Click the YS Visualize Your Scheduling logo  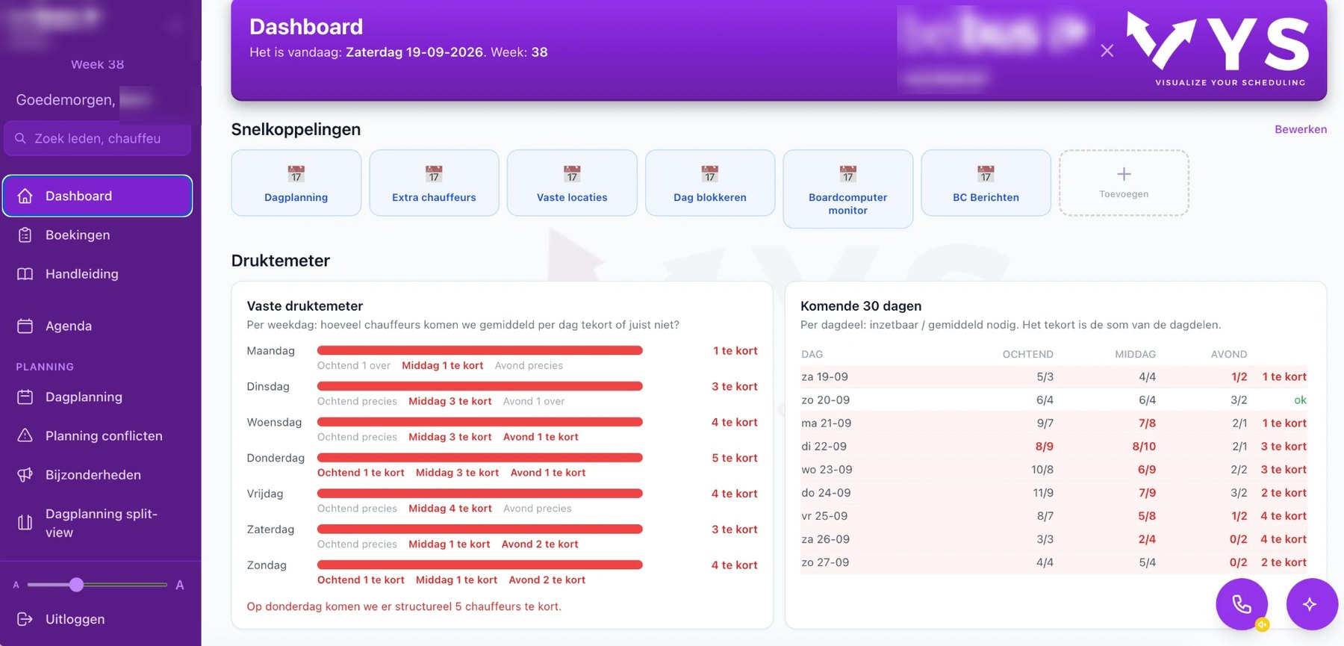pyautogui.click(x=1219, y=50)
